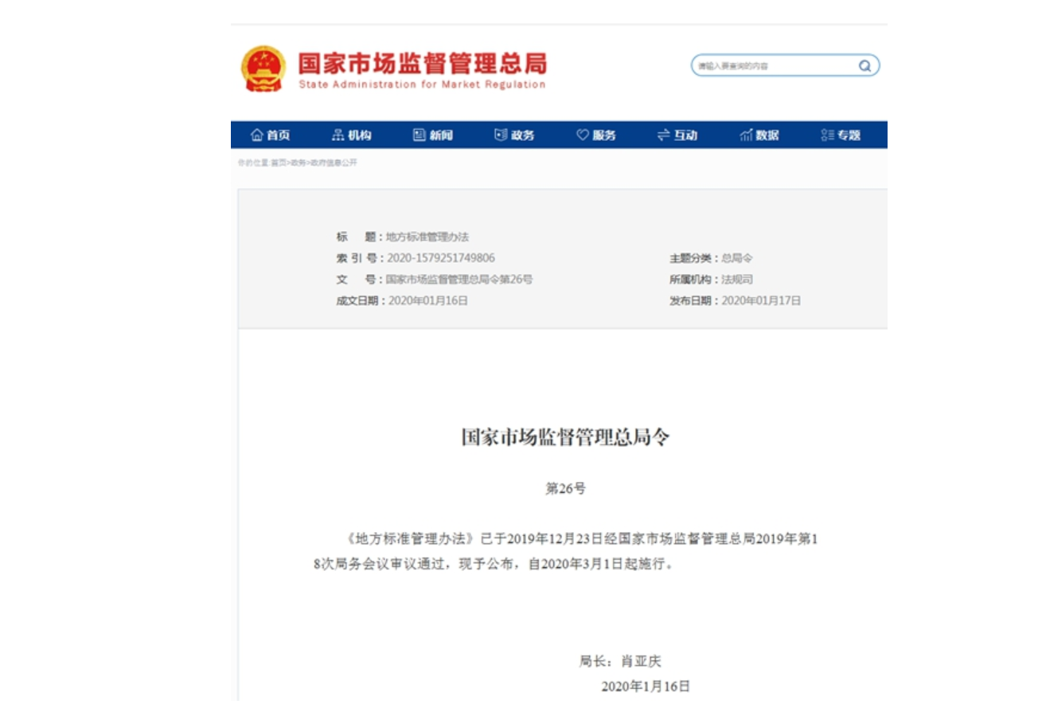This screenshot has width=1042, height=708.
Task: Click the red 国家市场监督管理总局 site title
Action: pos(422,64)
